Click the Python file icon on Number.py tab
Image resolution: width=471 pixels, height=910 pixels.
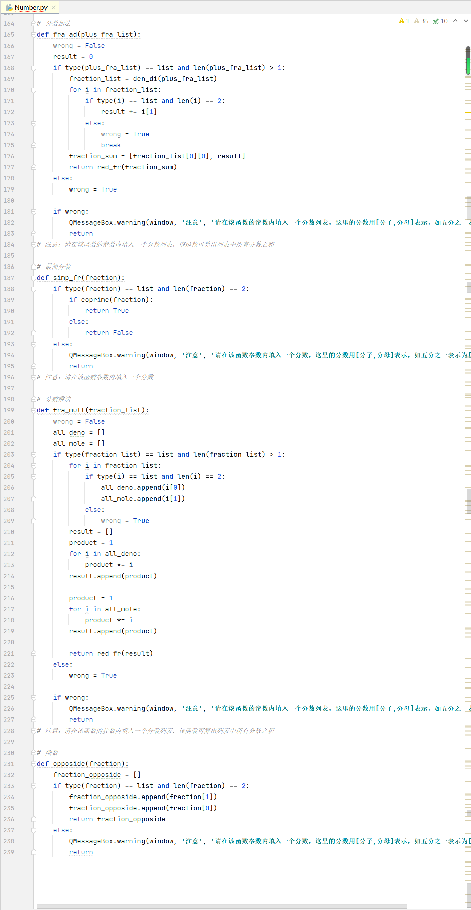click(9, 7)
